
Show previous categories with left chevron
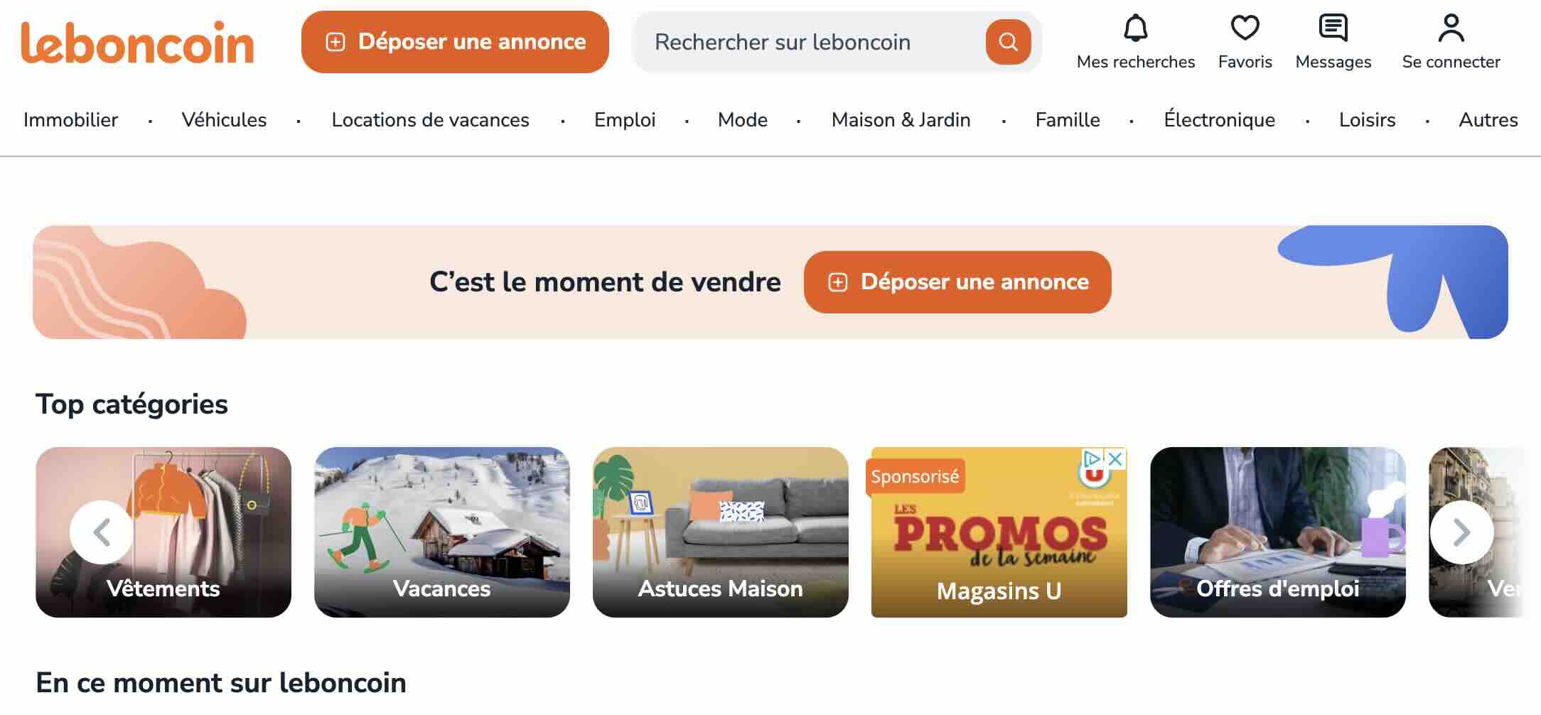102,532
